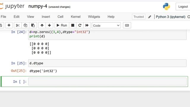
Task: Select the np.zeros code cell In [24]
Action: click(x=107, y=34)
